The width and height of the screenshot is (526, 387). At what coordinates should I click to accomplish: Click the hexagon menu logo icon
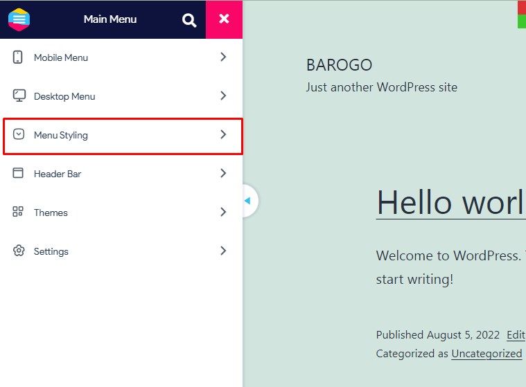[x=19, y=19]
